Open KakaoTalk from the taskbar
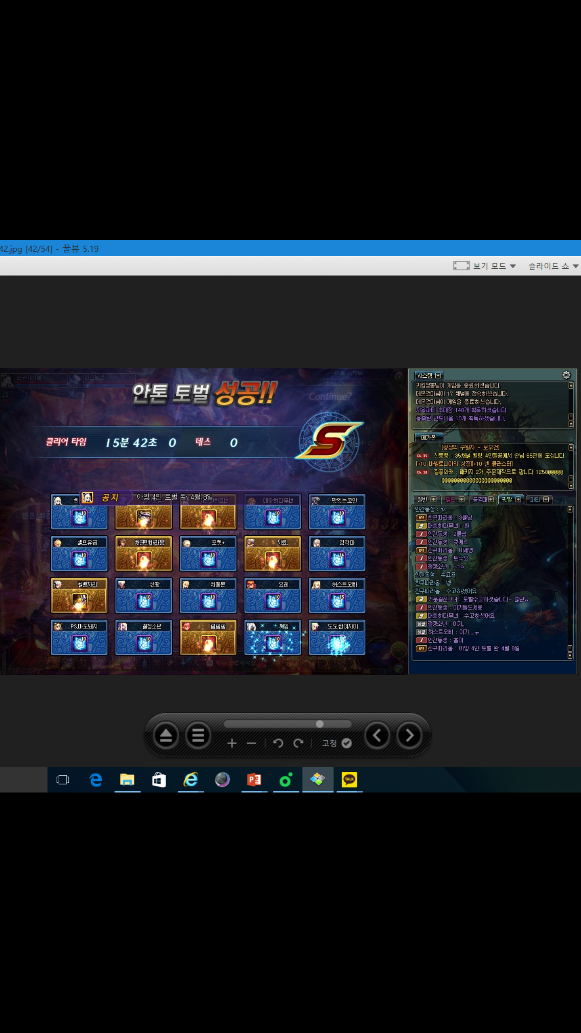The width and height of the screenshot is (581, 1033). [349, 780]
